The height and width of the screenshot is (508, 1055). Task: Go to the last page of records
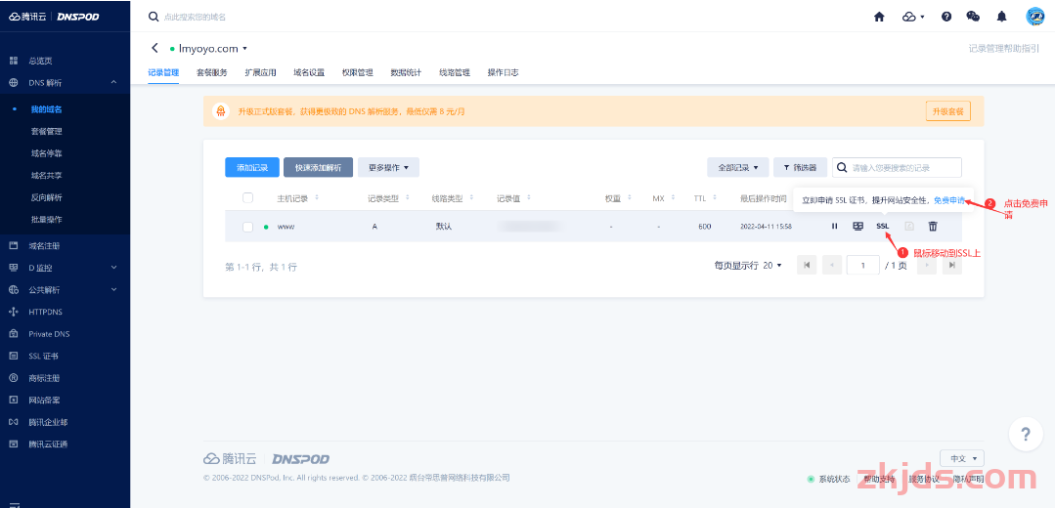pos(952,266)
